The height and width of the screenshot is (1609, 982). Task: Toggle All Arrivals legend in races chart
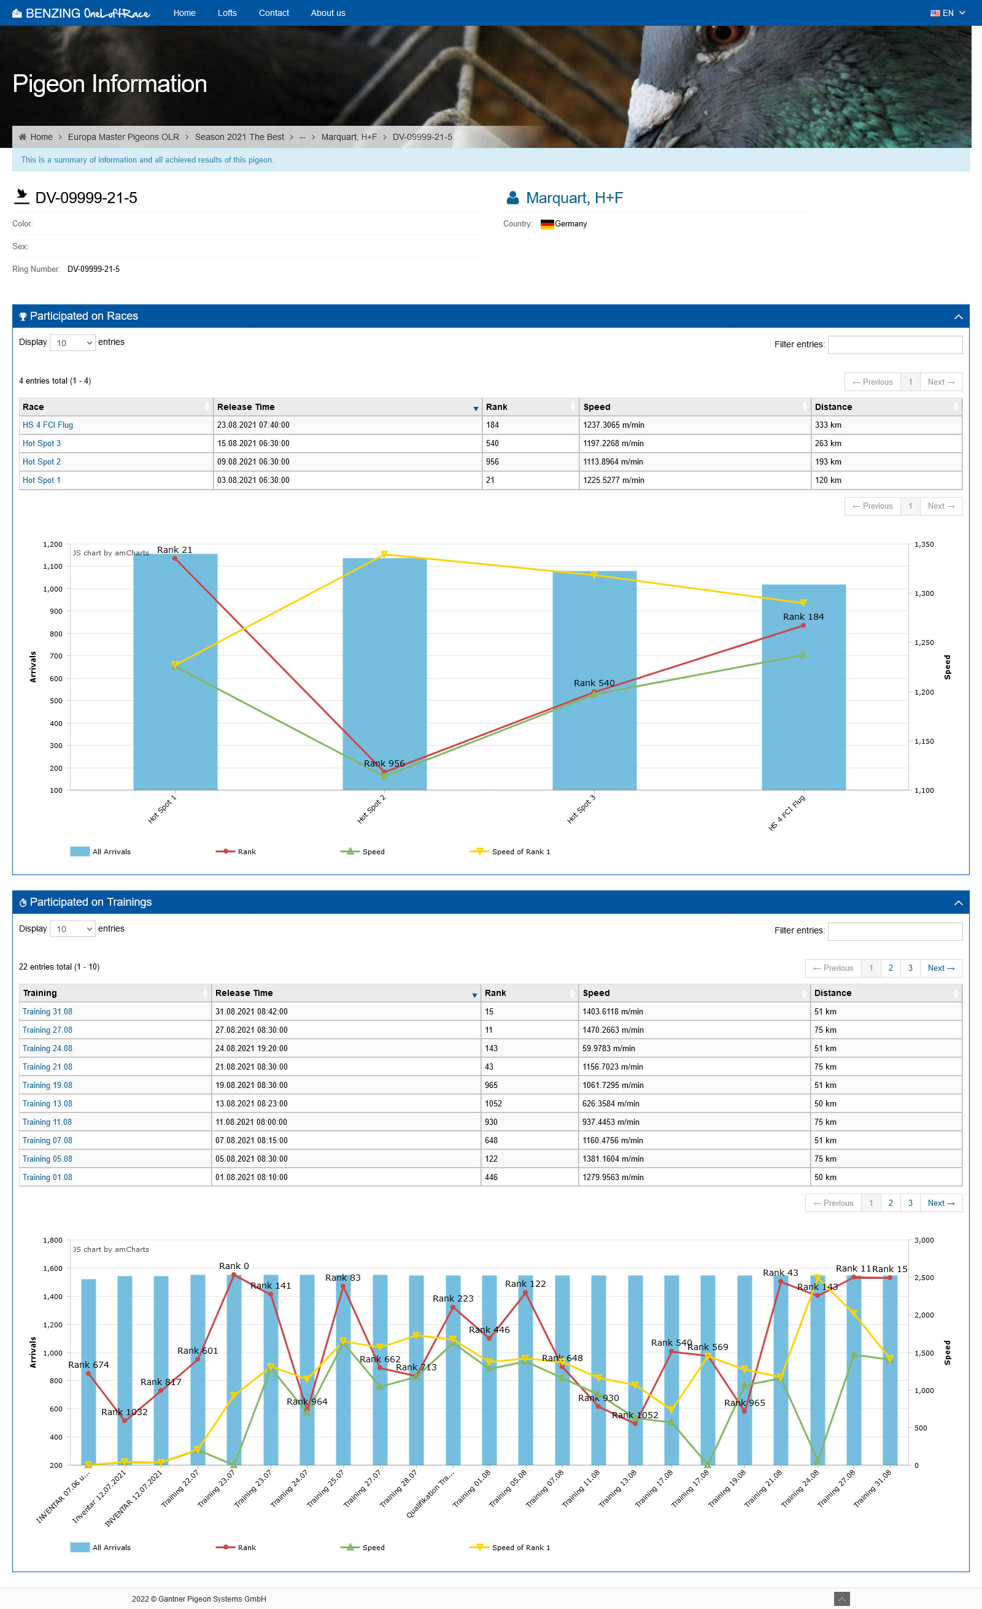click(x=80, y=852)
